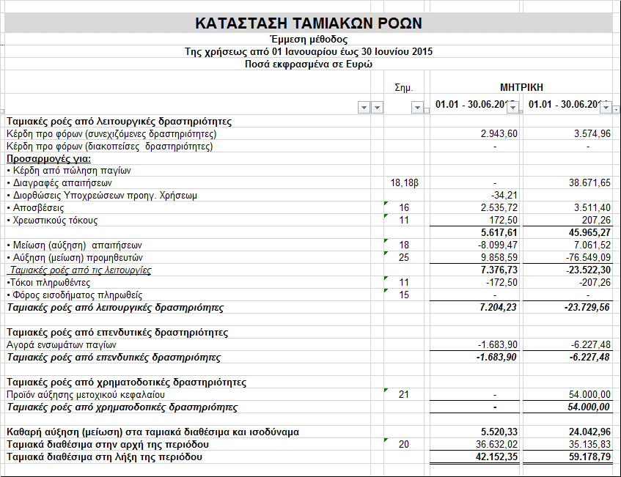Viewport: 621px width, 477px height.
Task: Select the operating total 7.204,23
Action: pyautogui.click(x=499, y=308)
